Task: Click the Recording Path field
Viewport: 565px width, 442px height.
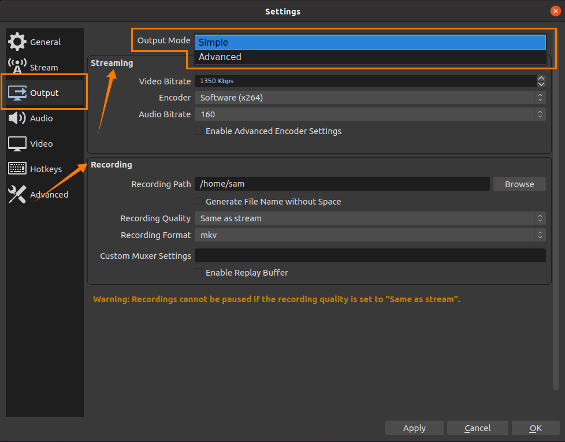Action: click(x=342, y=184)
